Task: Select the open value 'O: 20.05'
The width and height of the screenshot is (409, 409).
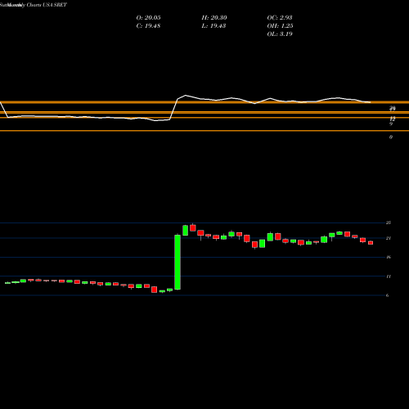Action: [148, 17]
